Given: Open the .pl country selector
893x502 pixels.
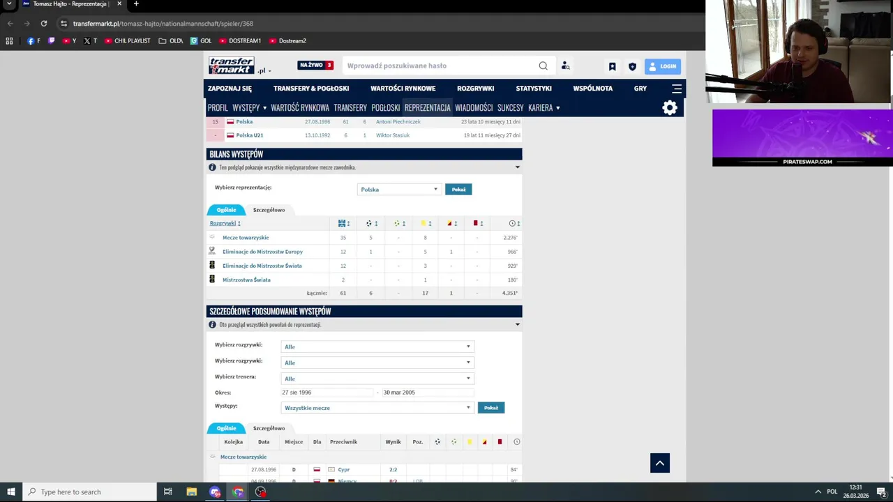Looking at the screenshot, I should click(264, 70).
